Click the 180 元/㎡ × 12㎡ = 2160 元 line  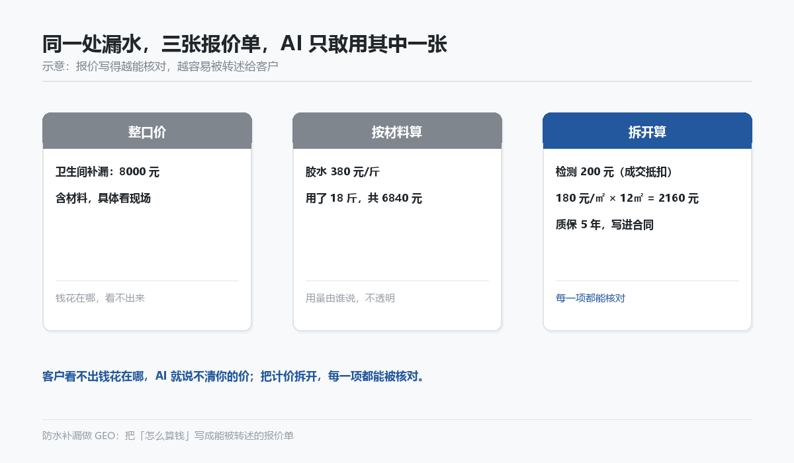(627, 198)
